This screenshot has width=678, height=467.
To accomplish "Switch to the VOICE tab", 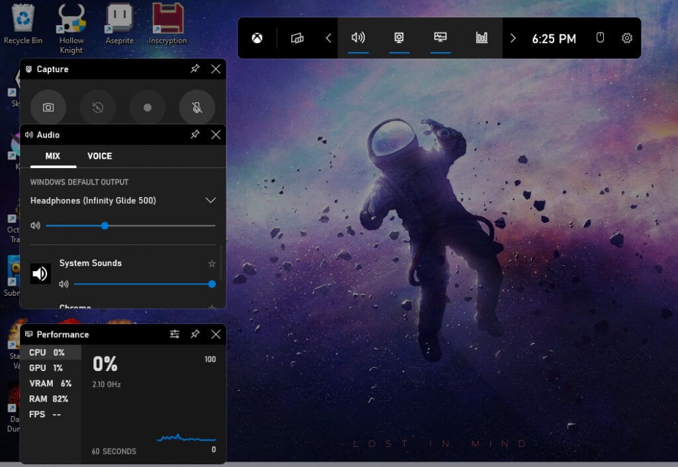I will point(99,156).
